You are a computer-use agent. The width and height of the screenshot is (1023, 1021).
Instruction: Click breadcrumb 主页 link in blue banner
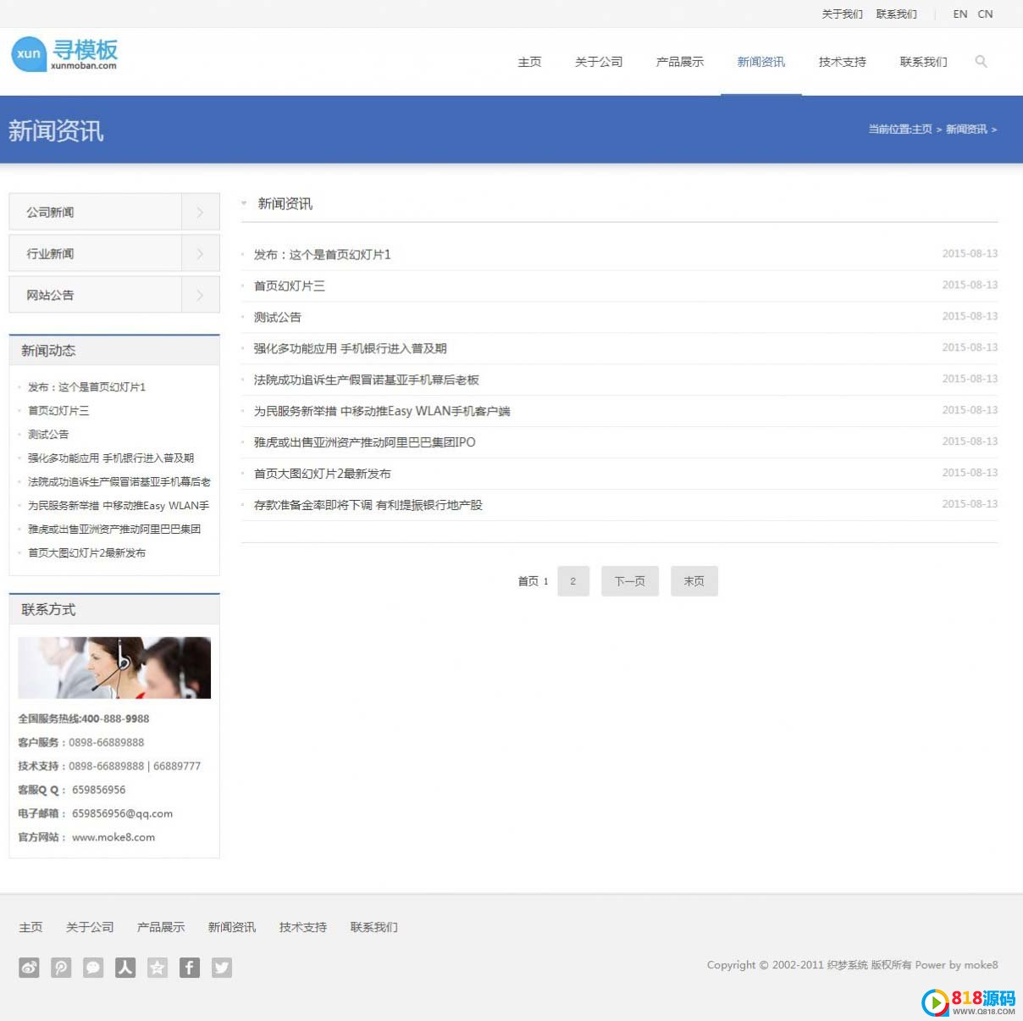(x=922, y=130)
